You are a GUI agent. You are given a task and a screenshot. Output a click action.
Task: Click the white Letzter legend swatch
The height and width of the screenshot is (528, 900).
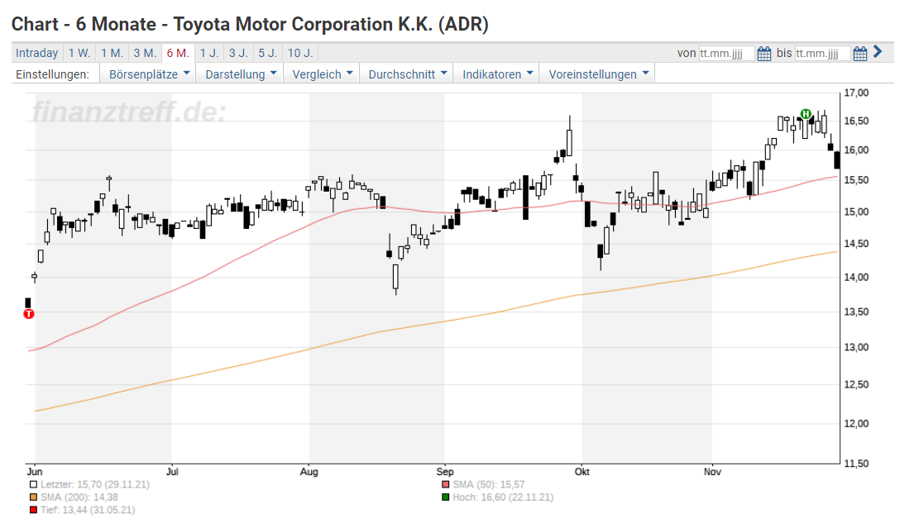pyautogui.click(x=33, y=484)
